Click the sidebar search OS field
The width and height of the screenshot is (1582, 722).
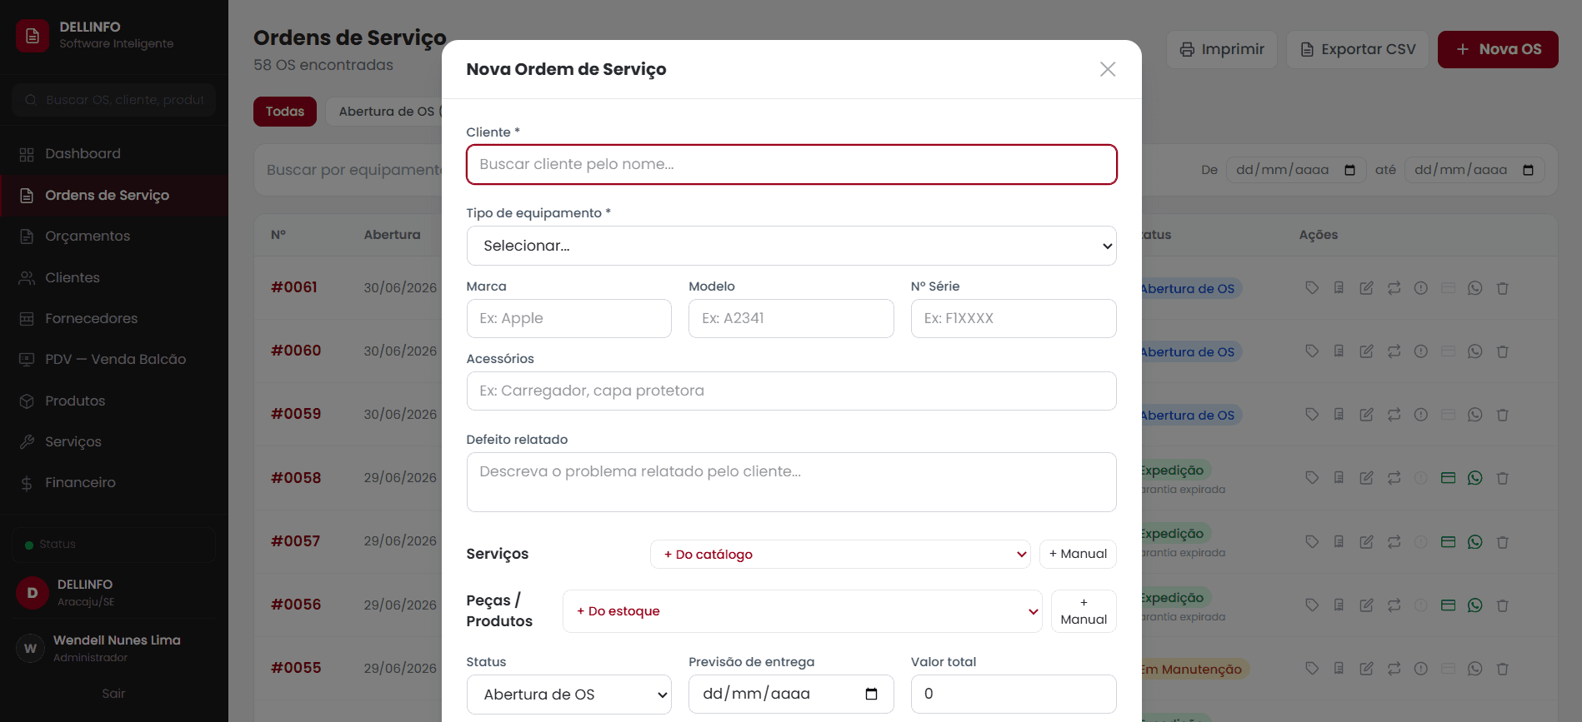(114, 100)
